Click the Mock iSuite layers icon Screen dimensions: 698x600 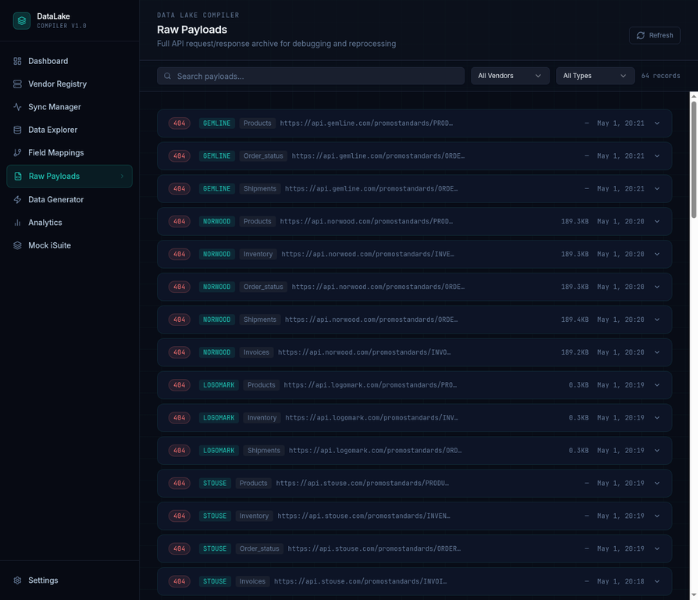point(17,245)
